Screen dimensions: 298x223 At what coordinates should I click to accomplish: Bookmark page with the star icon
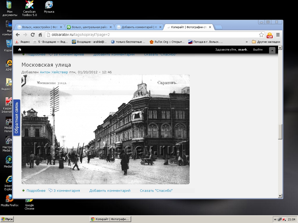click(262, 35)
